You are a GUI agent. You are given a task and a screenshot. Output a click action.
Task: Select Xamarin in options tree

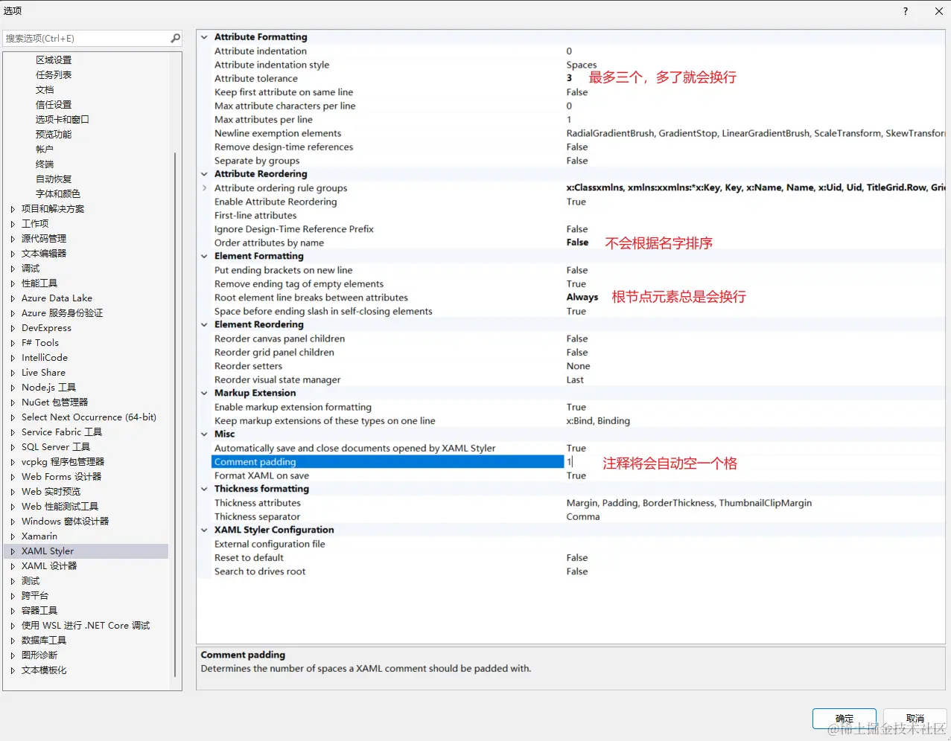tap(39, 536)
